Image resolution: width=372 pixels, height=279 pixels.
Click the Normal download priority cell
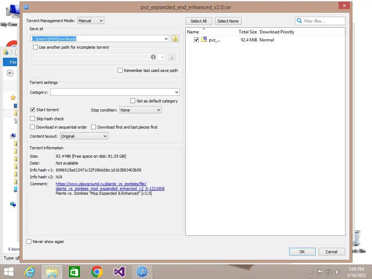[266, 40]
